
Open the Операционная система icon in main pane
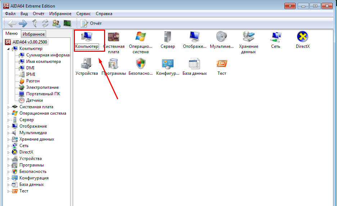pos(140,43)
